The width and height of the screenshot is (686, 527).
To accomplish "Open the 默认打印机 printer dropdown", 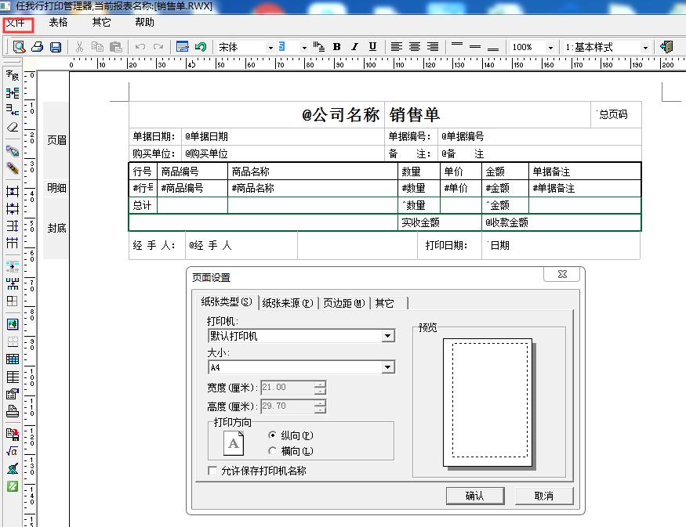I will (388, 335).
